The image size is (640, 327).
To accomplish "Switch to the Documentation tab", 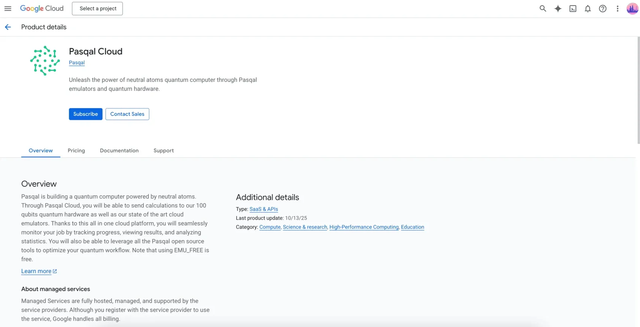I will click(119, 151).
